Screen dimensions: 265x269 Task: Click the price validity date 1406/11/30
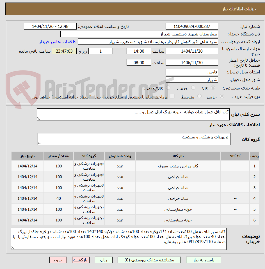point(192,62)
